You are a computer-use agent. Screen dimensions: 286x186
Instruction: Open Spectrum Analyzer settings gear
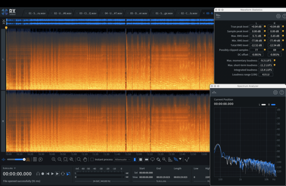(x=275, y=93)
